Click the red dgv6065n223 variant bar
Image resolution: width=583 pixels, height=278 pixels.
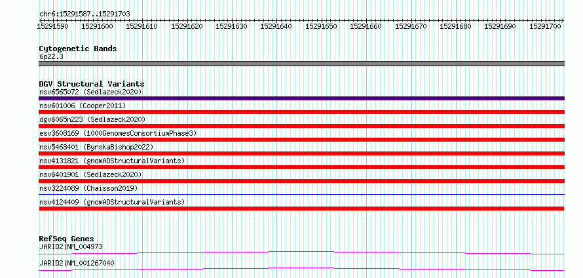[301, 126]
